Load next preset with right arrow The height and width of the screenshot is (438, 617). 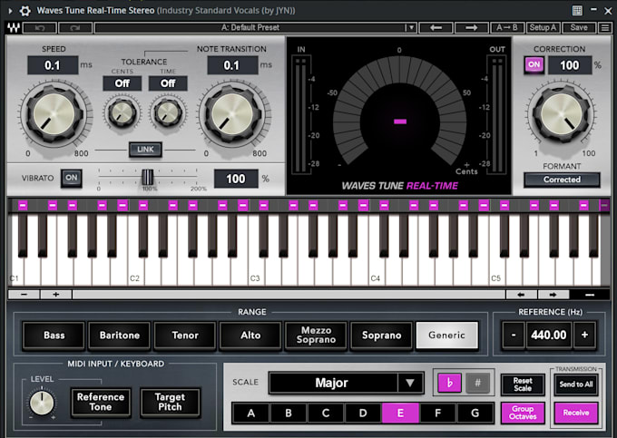point(471,28)
